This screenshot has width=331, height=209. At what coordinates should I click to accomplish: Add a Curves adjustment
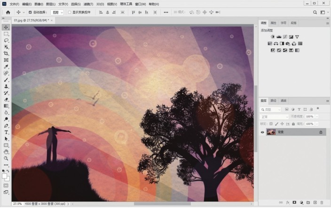[x=285, y=37]
